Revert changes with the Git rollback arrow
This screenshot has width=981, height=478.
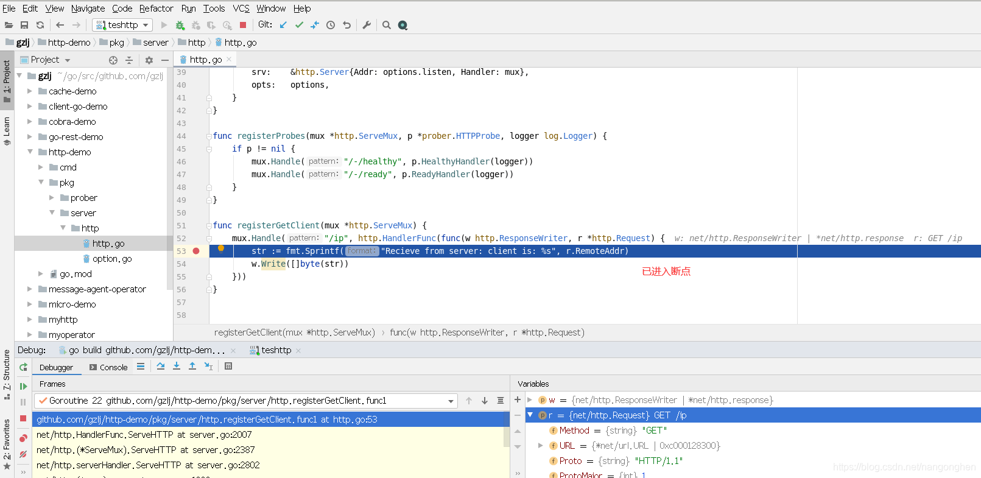pos(346,25)
